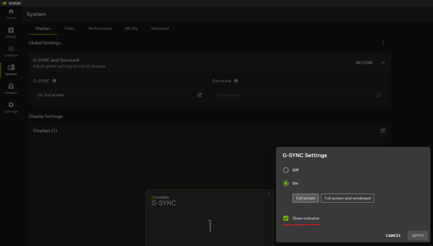433x246 pixels.
Task: Switch to the Displays tab
Action: (43, 28)
